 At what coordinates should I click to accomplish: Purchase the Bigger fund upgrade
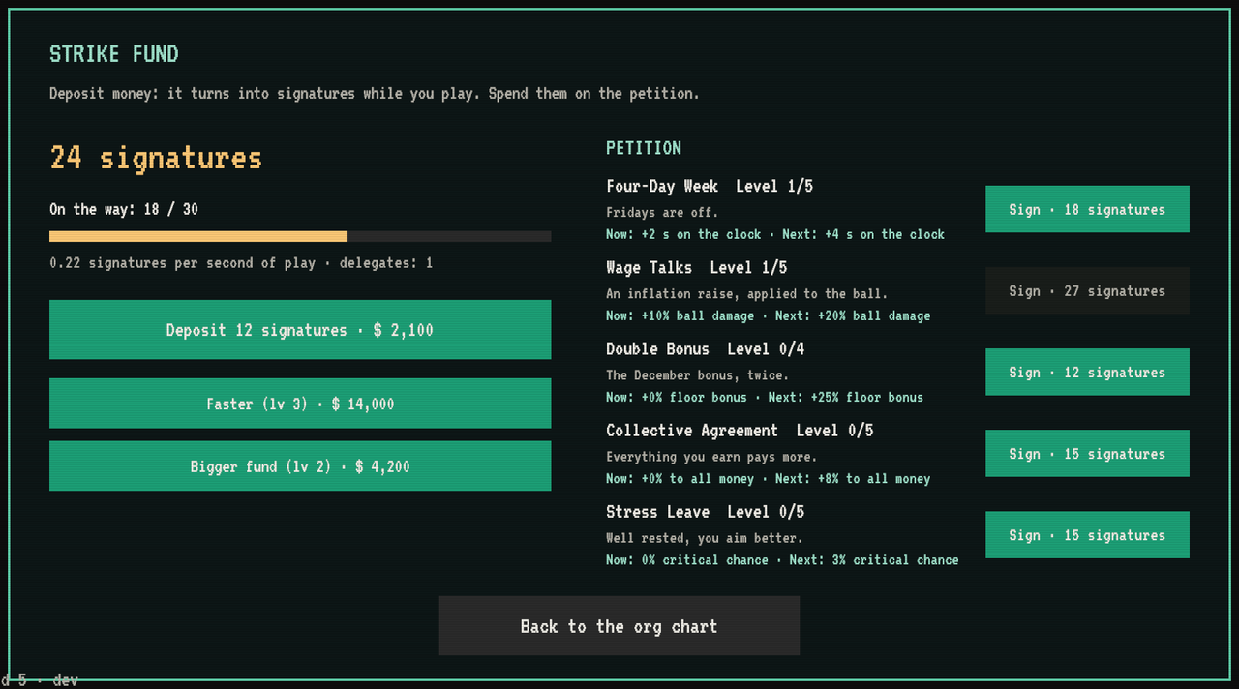click(300, 466)
